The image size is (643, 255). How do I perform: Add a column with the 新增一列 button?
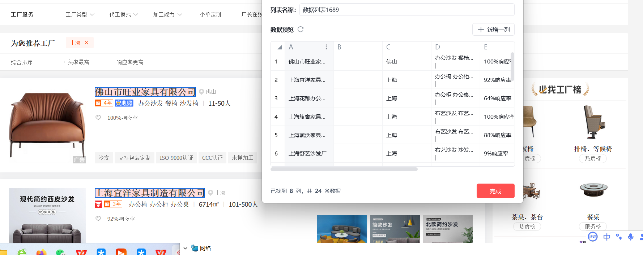[x=493, y=30]
